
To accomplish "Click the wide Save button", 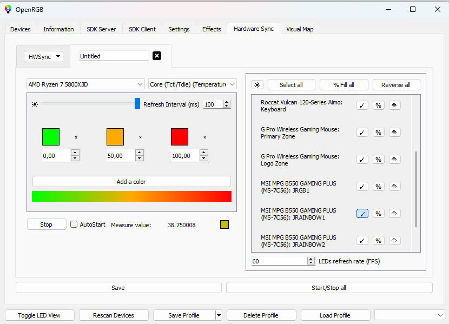I will coord(118,288).
